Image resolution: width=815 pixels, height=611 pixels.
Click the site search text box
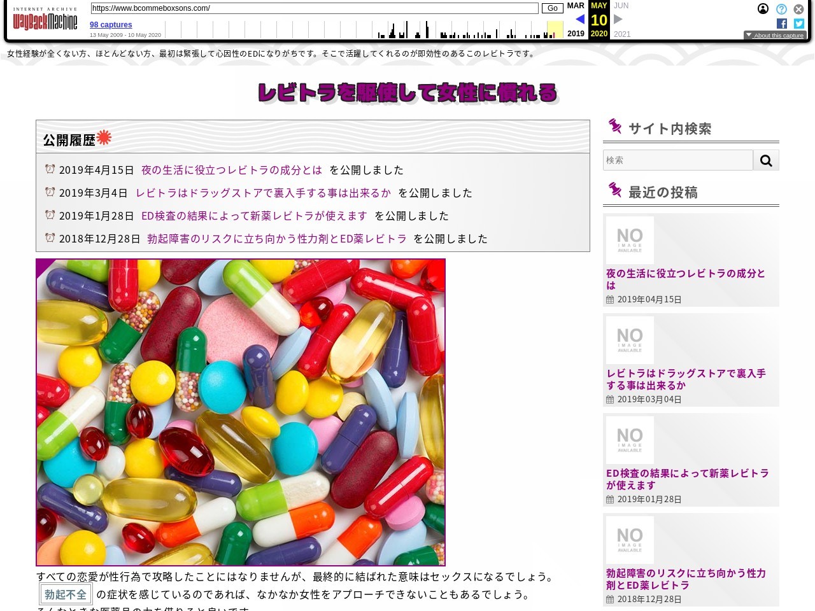pyautogui.click(x=677, y=160)
